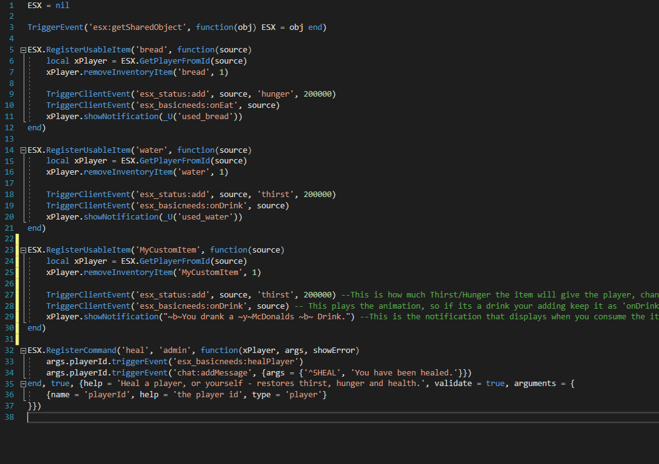Click line number 38 in the gutter

[9, 417]
